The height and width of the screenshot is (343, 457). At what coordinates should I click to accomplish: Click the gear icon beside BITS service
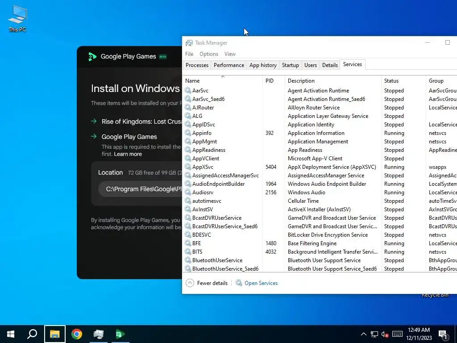pos(188,251)
